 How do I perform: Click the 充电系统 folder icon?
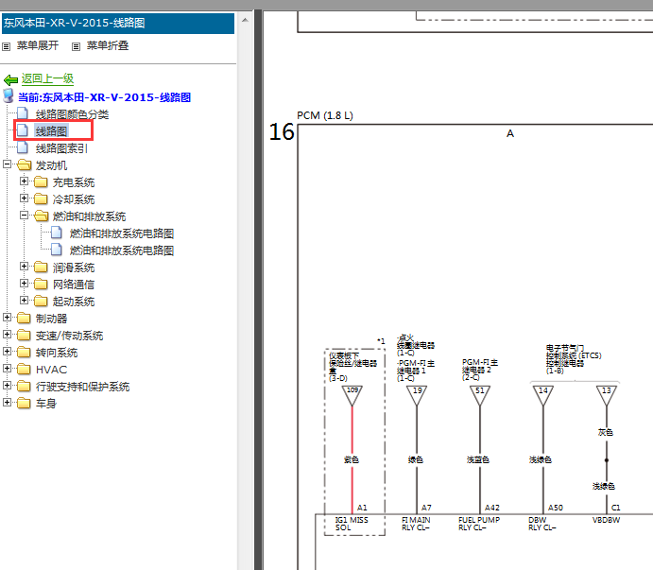click(41, 182)
